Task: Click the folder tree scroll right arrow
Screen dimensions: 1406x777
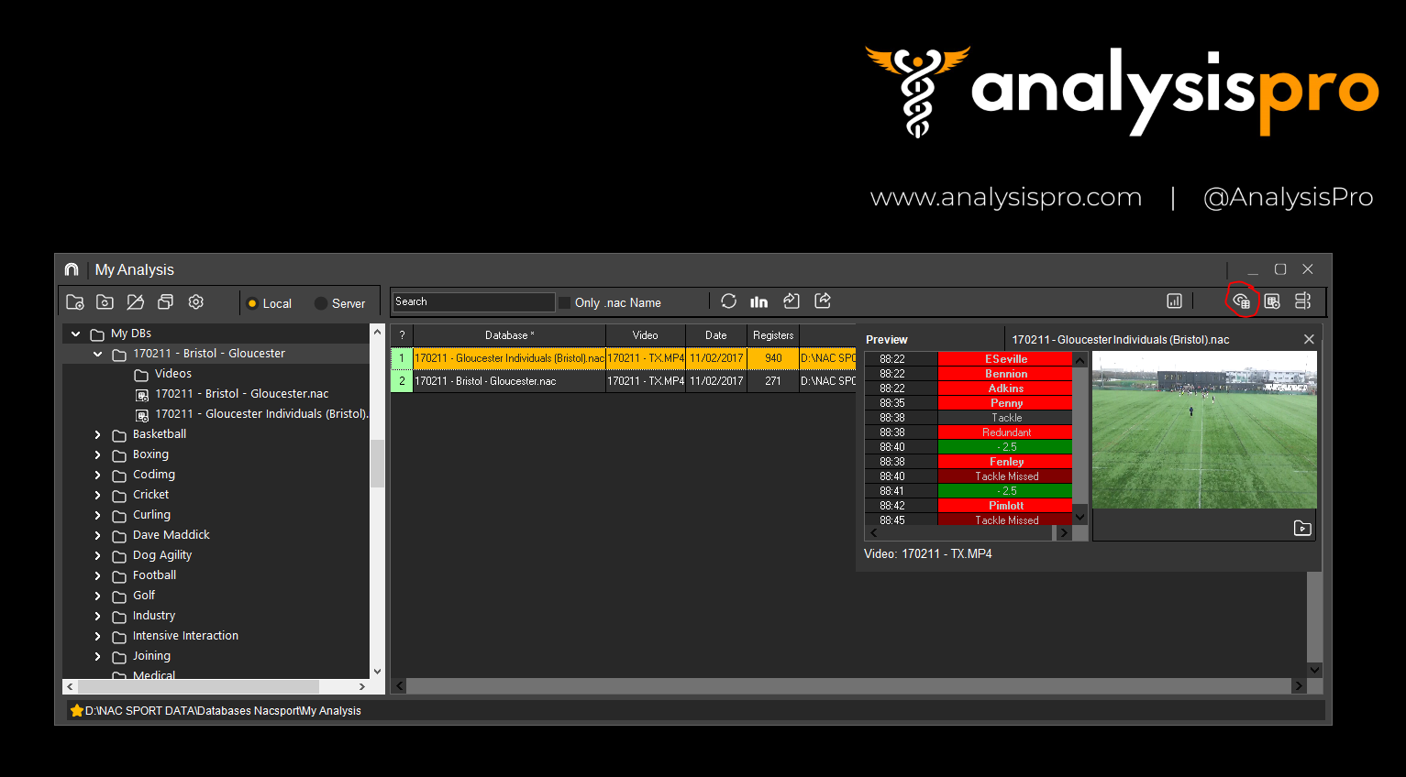Action: click(362, 686)
